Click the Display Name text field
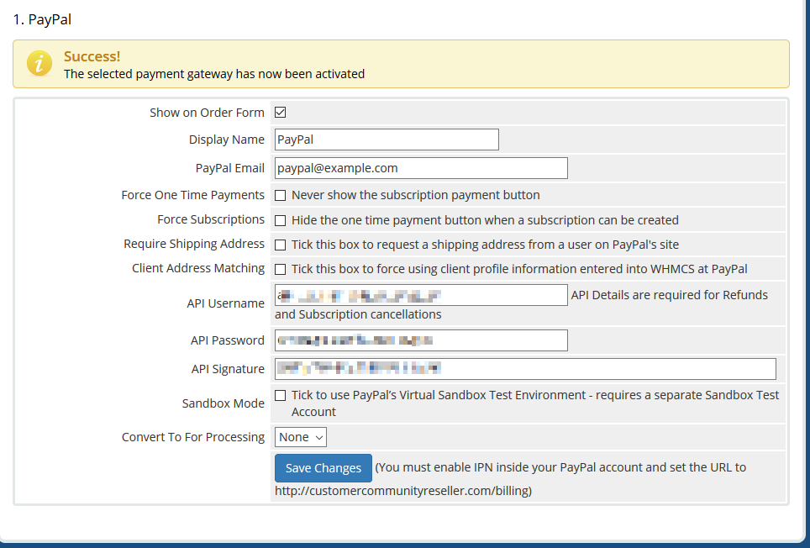810x548 pixels. point(387,140)
